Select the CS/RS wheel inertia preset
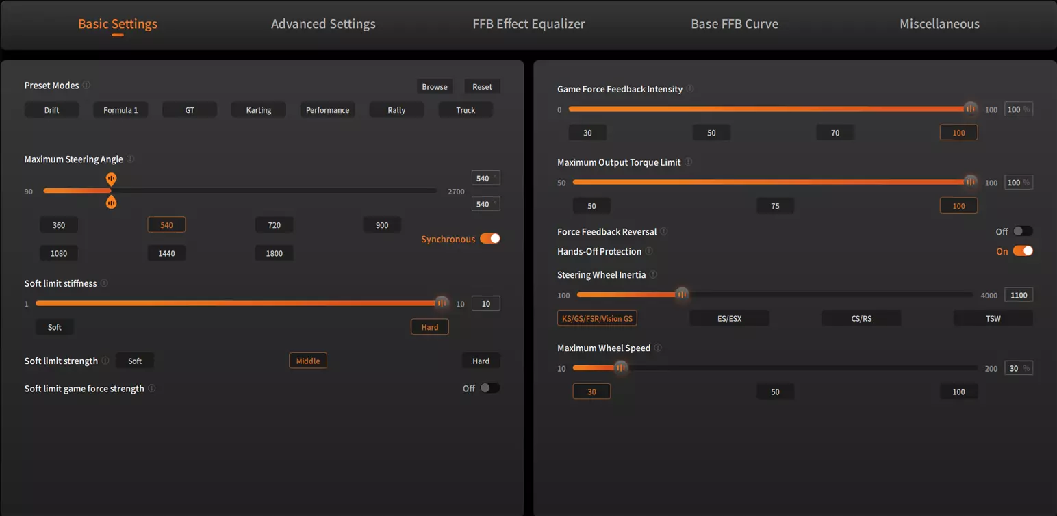This screenshot has height=516, width=1057. (x=861, y=318)
